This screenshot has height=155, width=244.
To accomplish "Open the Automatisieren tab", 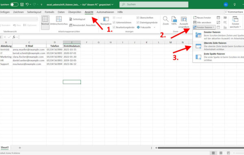I will click(x=105, y=12).
